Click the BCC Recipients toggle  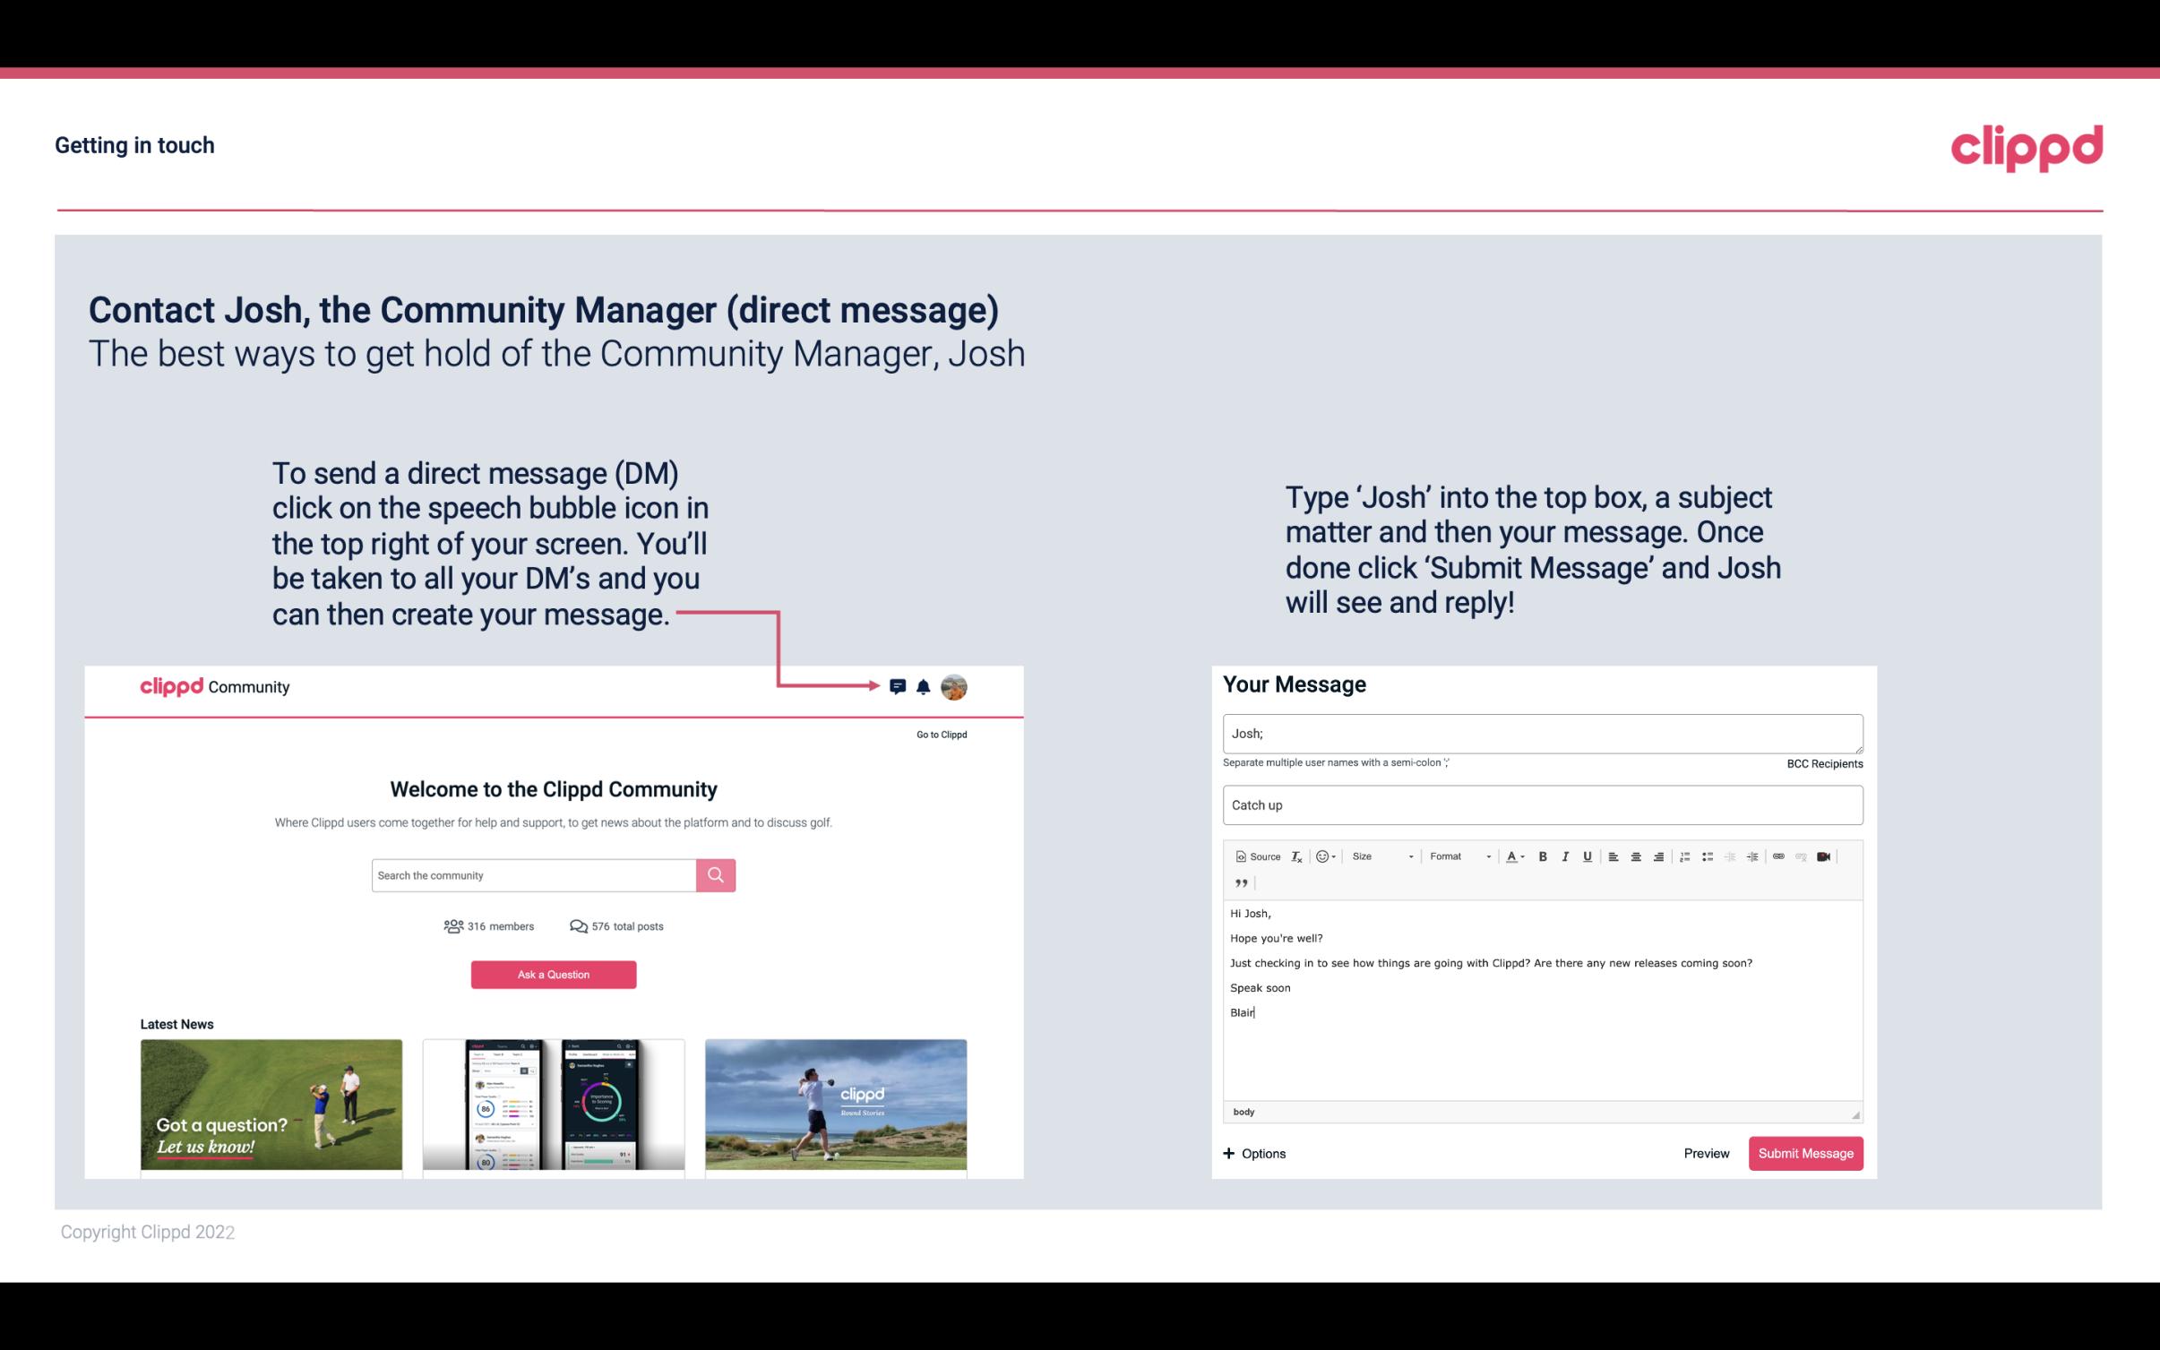1824,763
